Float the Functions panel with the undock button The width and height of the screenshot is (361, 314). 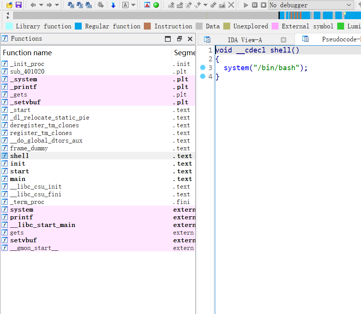(179, 39)
